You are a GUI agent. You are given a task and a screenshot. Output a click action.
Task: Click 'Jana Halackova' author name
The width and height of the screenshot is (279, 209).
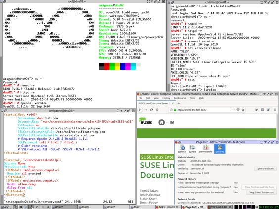coord(150,195)
